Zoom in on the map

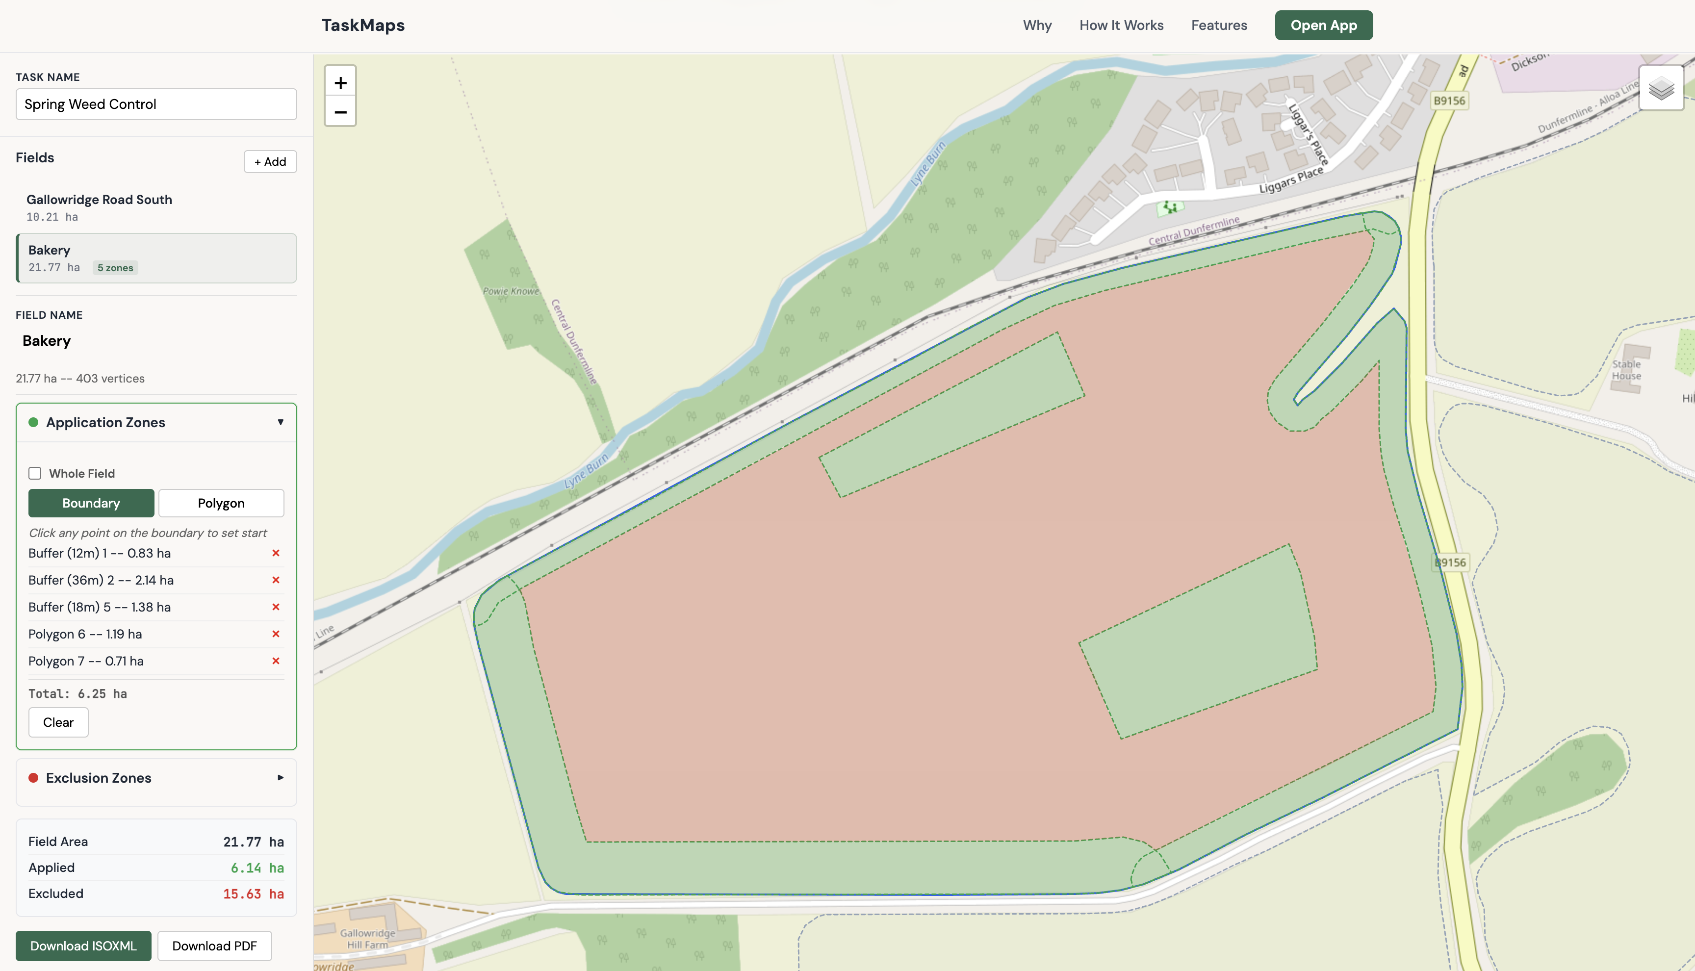click(x=341, y=82)
